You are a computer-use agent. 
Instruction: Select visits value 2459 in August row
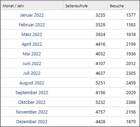coord(131,83)
